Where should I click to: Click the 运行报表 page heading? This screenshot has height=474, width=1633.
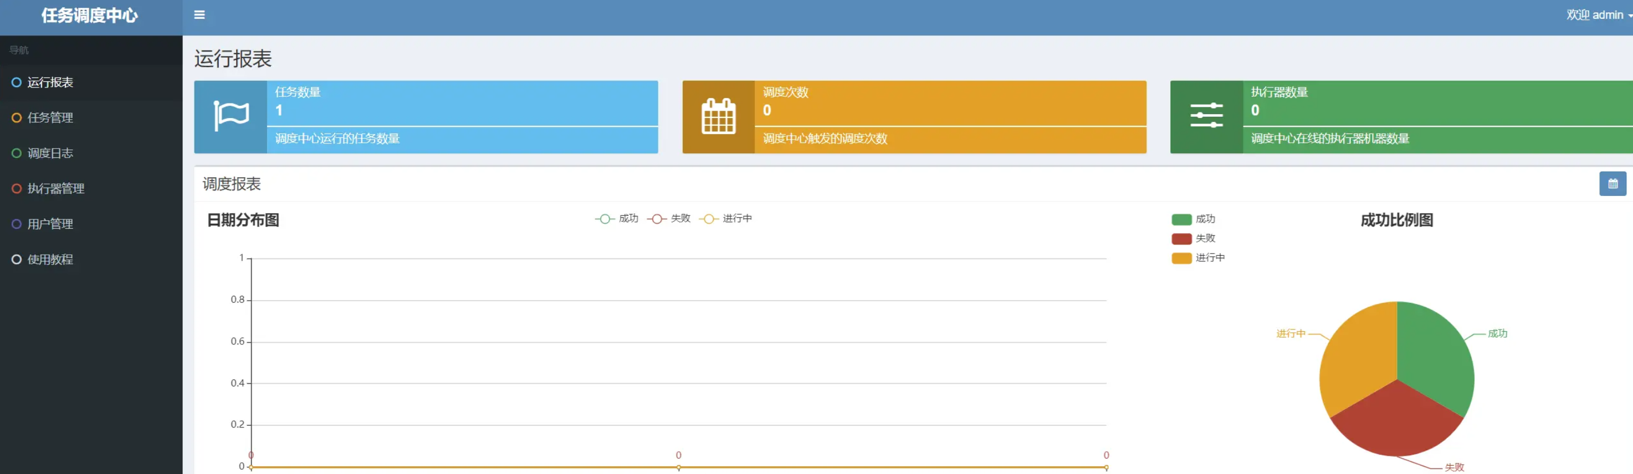233,59
